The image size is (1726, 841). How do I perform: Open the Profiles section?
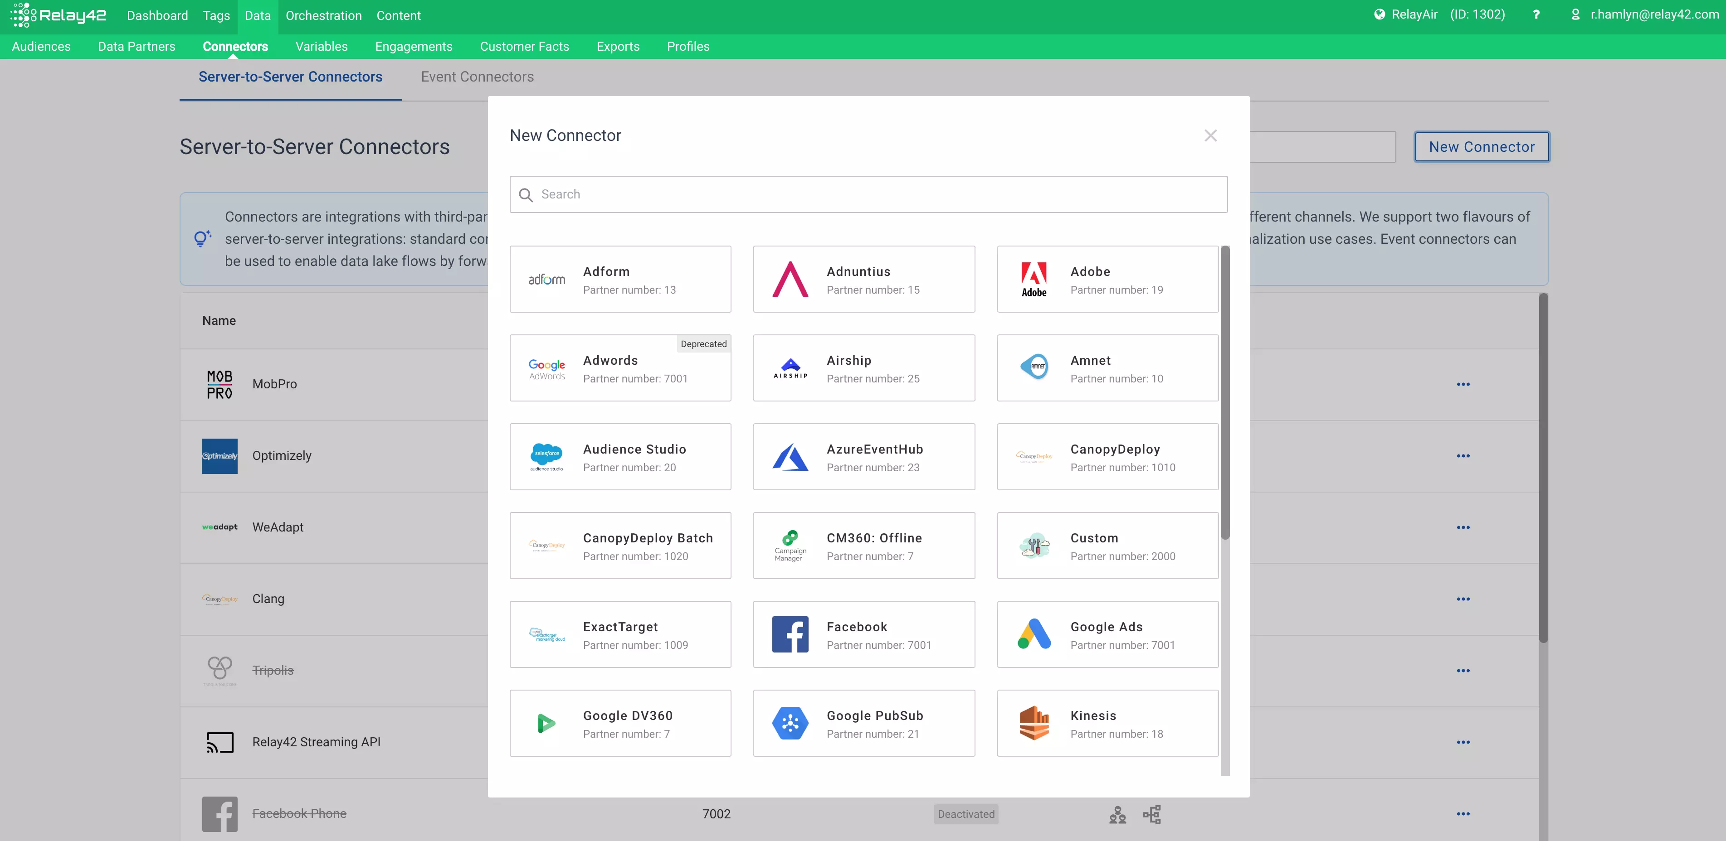(688, 46)
